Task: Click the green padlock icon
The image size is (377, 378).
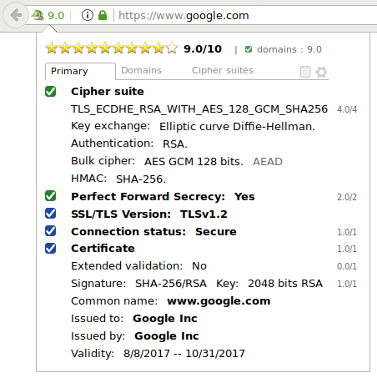Action: click(103, 15)
